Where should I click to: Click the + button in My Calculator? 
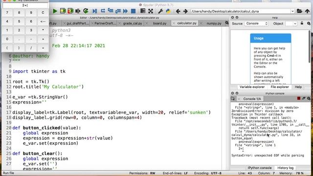point(43,39)
